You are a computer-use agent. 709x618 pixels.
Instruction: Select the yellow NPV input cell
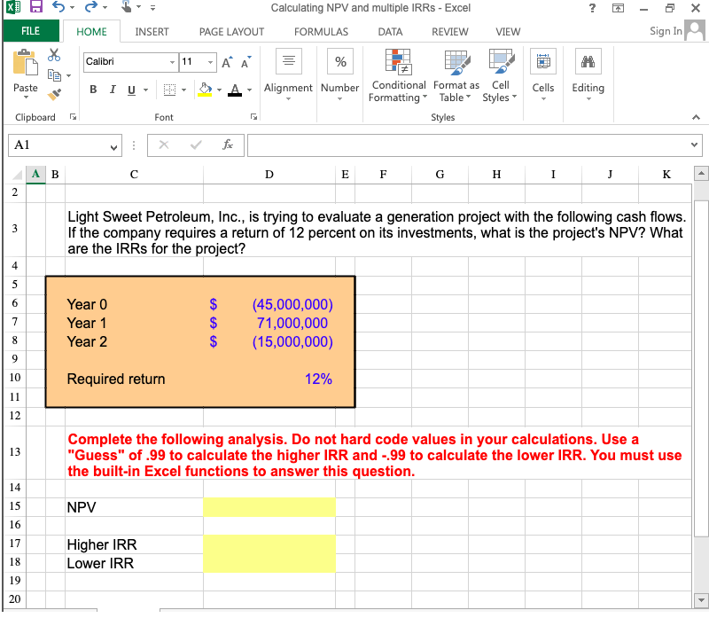point(269,507)
